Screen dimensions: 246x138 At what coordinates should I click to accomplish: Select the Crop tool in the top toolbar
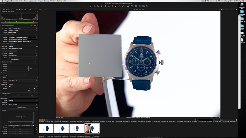[101, 6]
